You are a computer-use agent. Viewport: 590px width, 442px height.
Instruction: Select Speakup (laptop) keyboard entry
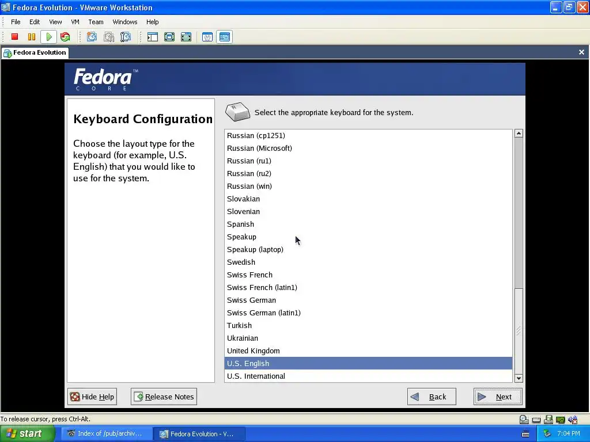[x=368, y=250]
